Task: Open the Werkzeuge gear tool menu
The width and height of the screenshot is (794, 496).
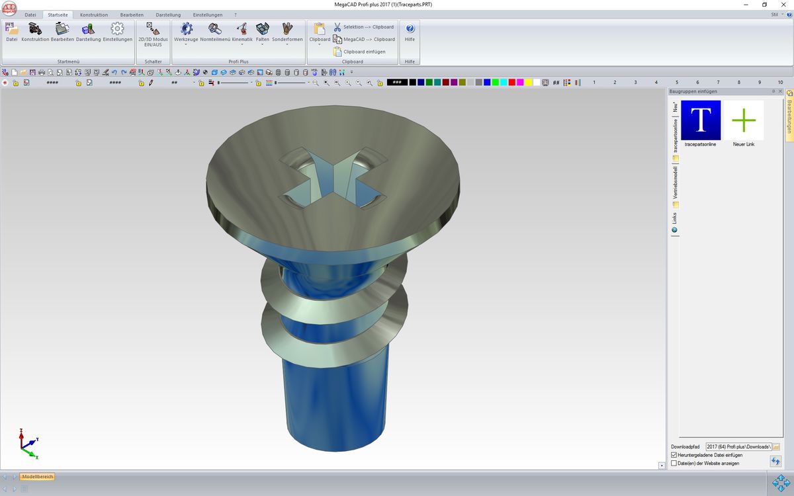Action: click(x=186, y=30)
